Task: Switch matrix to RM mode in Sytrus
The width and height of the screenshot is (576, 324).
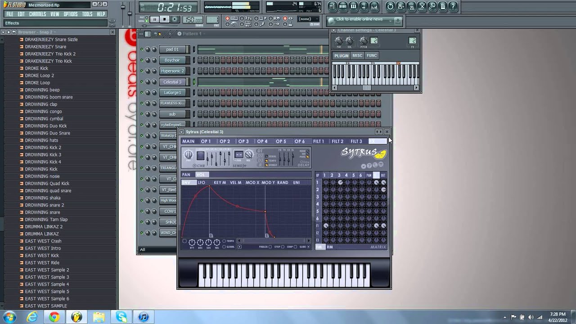Action: point(330,247)
